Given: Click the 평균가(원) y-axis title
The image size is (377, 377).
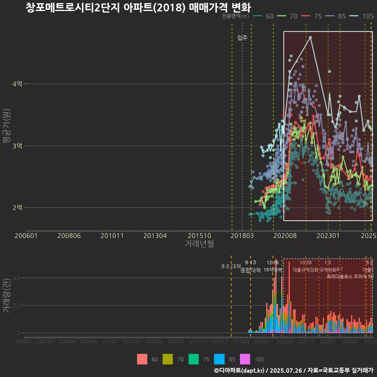Looking at the screenshot, I should [x=7, y=126].
